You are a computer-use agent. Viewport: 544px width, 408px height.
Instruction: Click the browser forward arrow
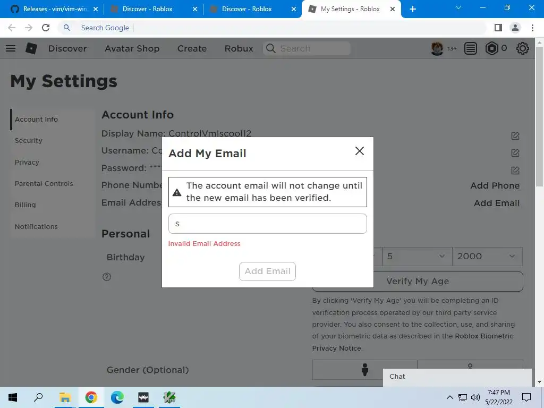[29, 28]
